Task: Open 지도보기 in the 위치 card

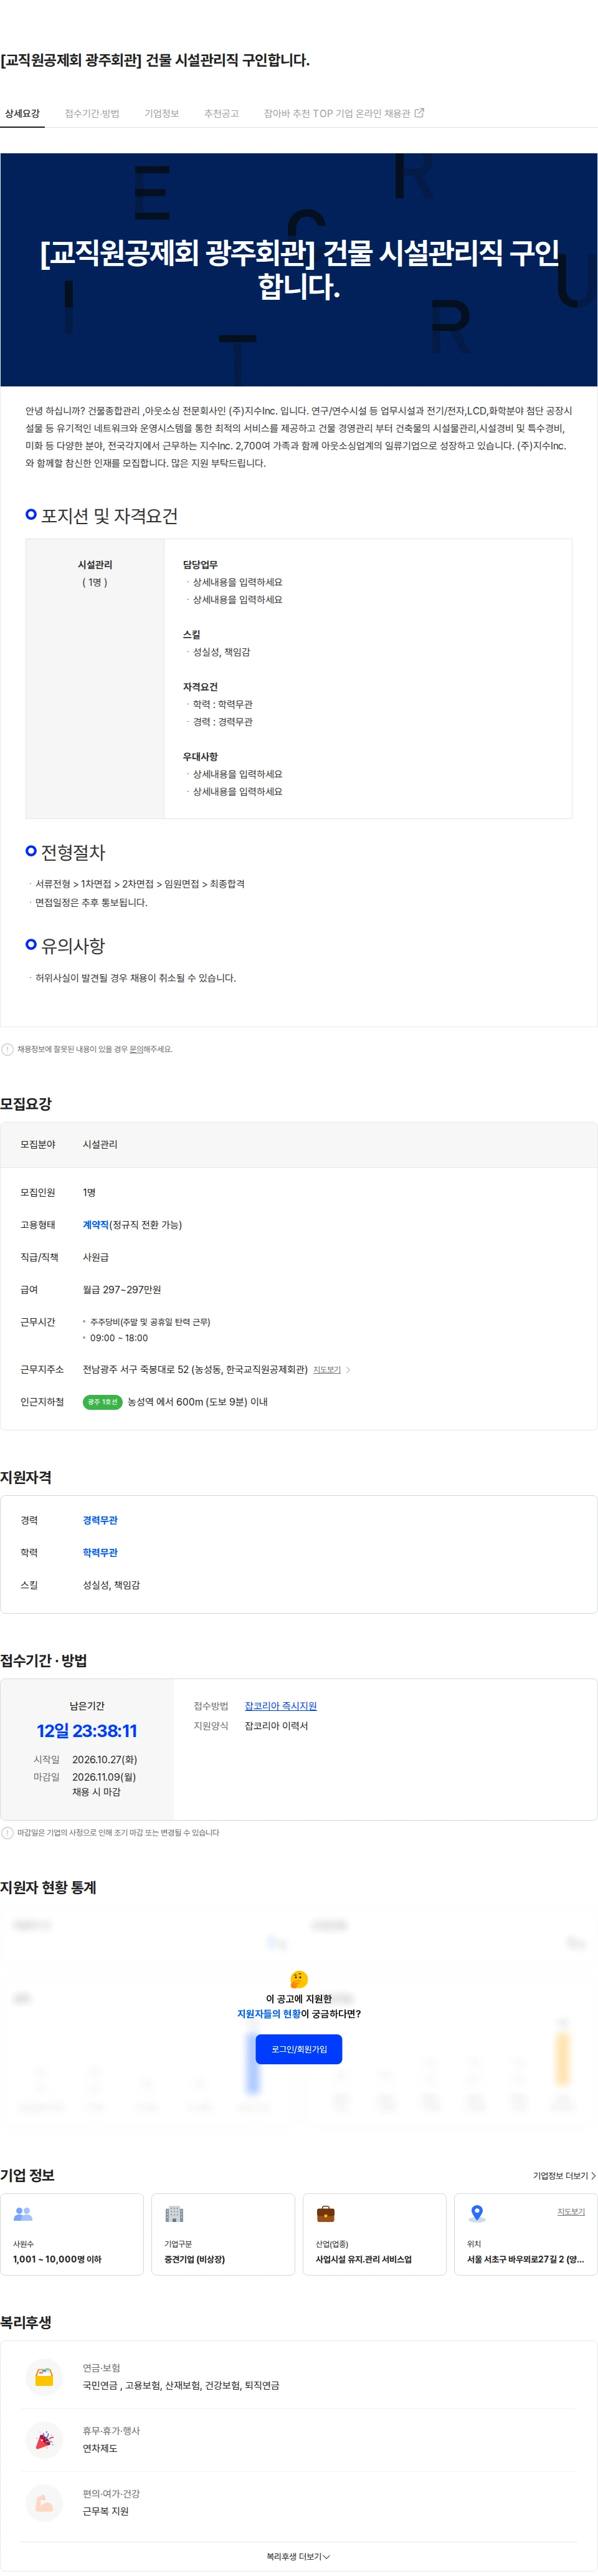Action: 571,2212
